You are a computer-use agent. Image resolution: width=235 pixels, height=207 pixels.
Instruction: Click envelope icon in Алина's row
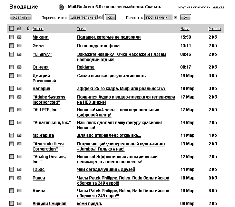coord(19,191)
